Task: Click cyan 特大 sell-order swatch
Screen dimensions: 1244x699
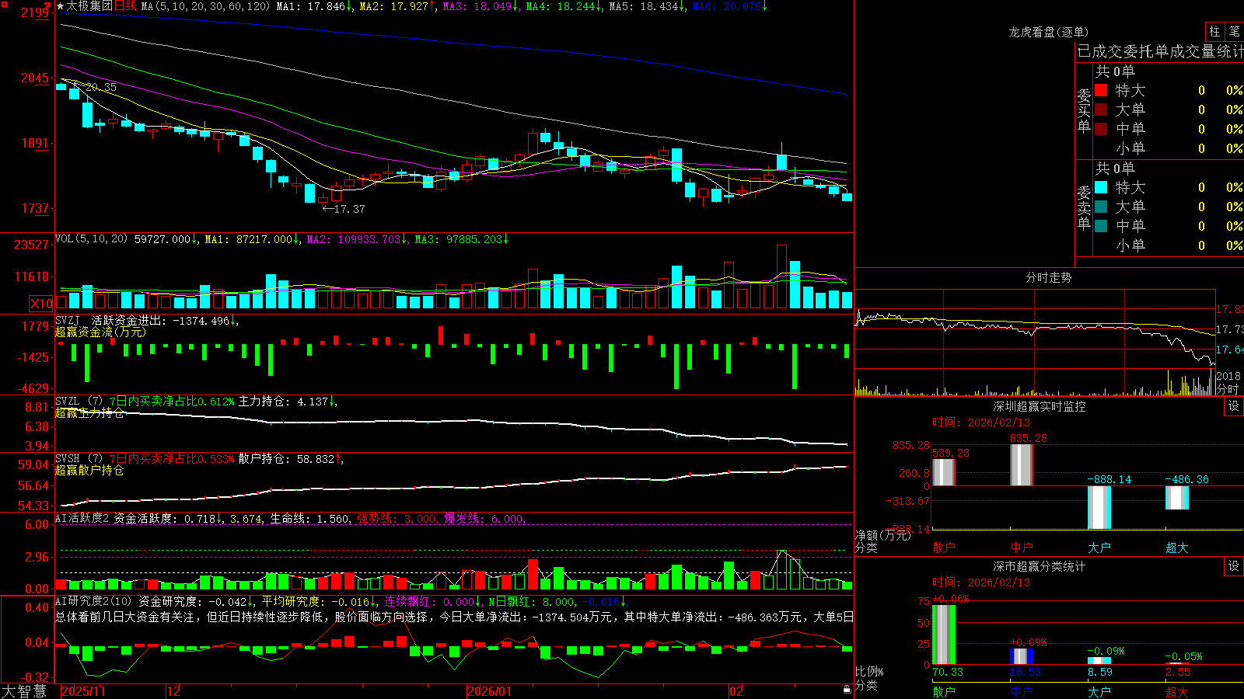Action: (1101, 187)
